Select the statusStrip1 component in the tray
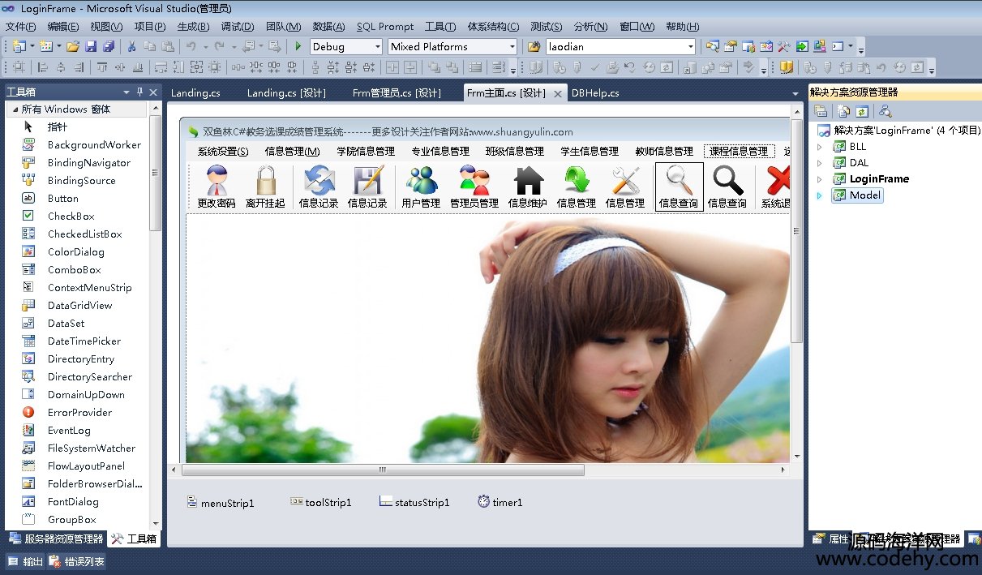 click(x=414, y=503)
